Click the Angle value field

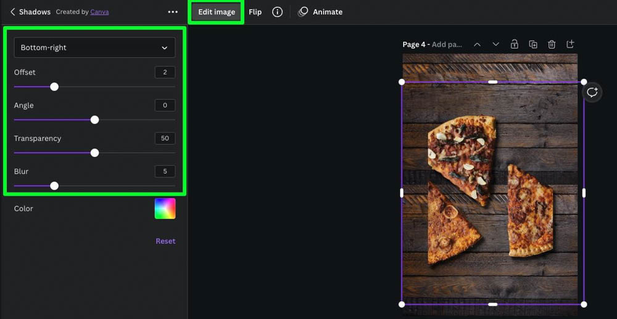(x=165, y=105)
